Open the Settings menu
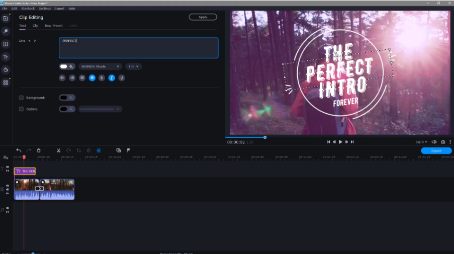Viewport: 454px width, 254px height. (45, 9)
